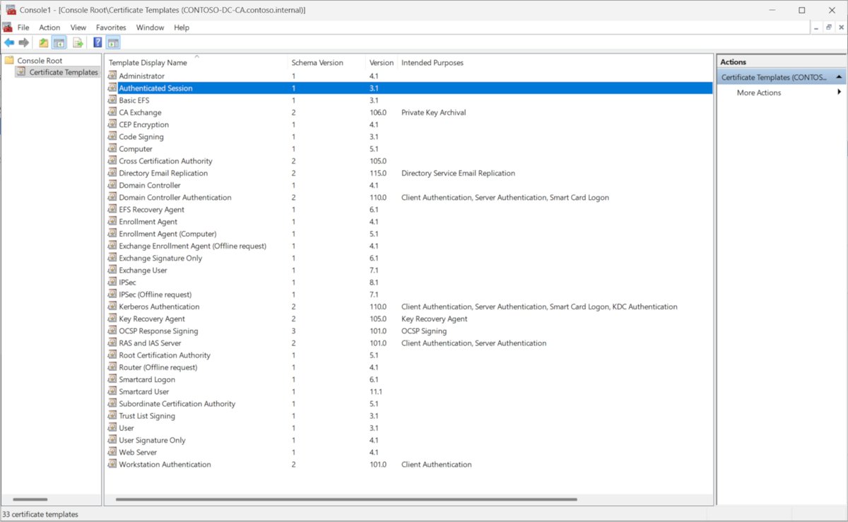Click the CA Exchange template icon
This screenshot has width=848, height=522.
[112, 112]
